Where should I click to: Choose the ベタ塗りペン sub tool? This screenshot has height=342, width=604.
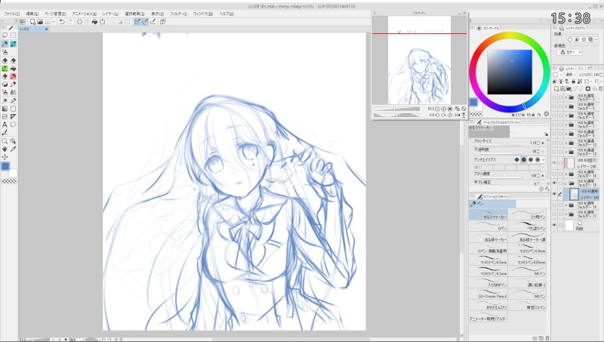click(x=527, y=226)
